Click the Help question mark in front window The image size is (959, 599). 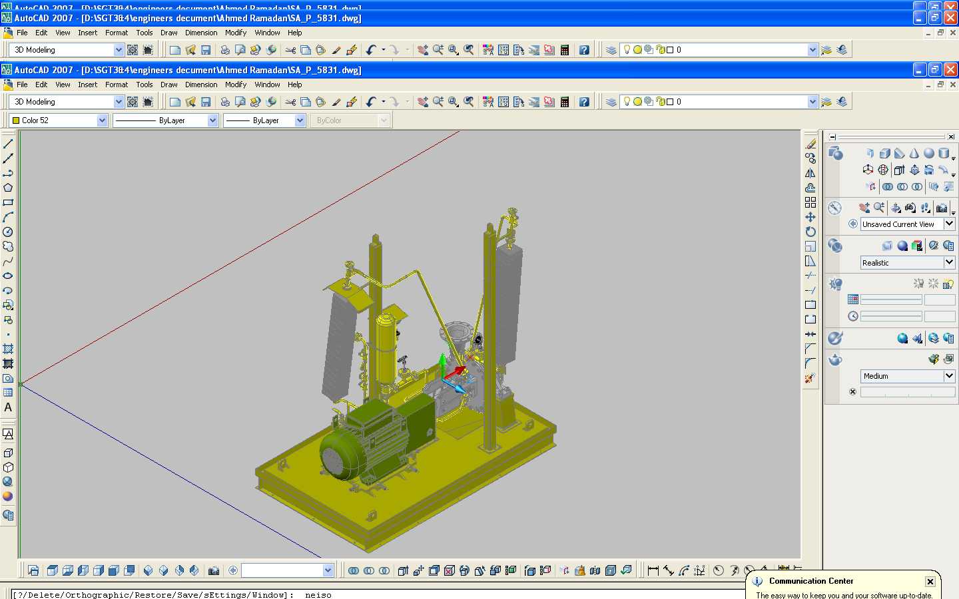pyautogui.click(x=584, y=102)
